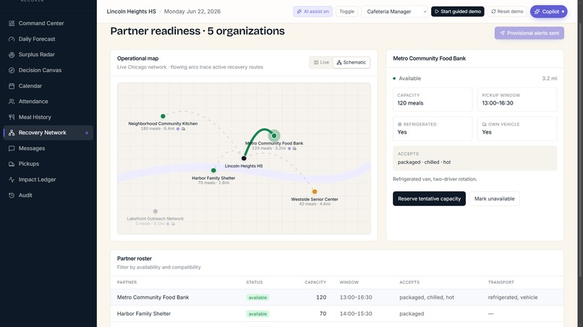Screen dimensions: 583x327
Task: Click Provisional alerts sent button
Action: [x=529, y=33]
